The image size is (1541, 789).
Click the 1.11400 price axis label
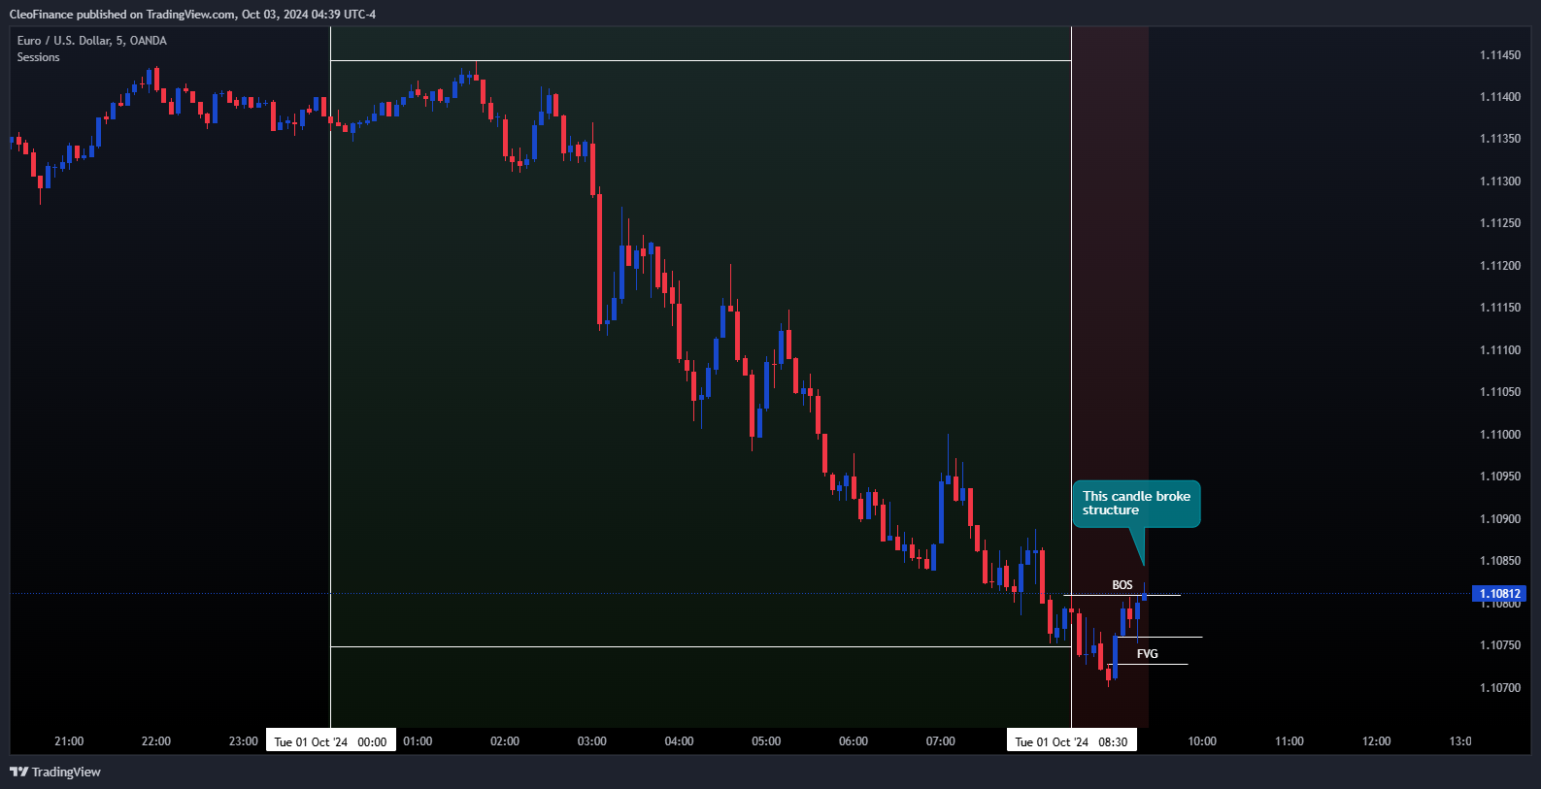tap(1500, 97)
